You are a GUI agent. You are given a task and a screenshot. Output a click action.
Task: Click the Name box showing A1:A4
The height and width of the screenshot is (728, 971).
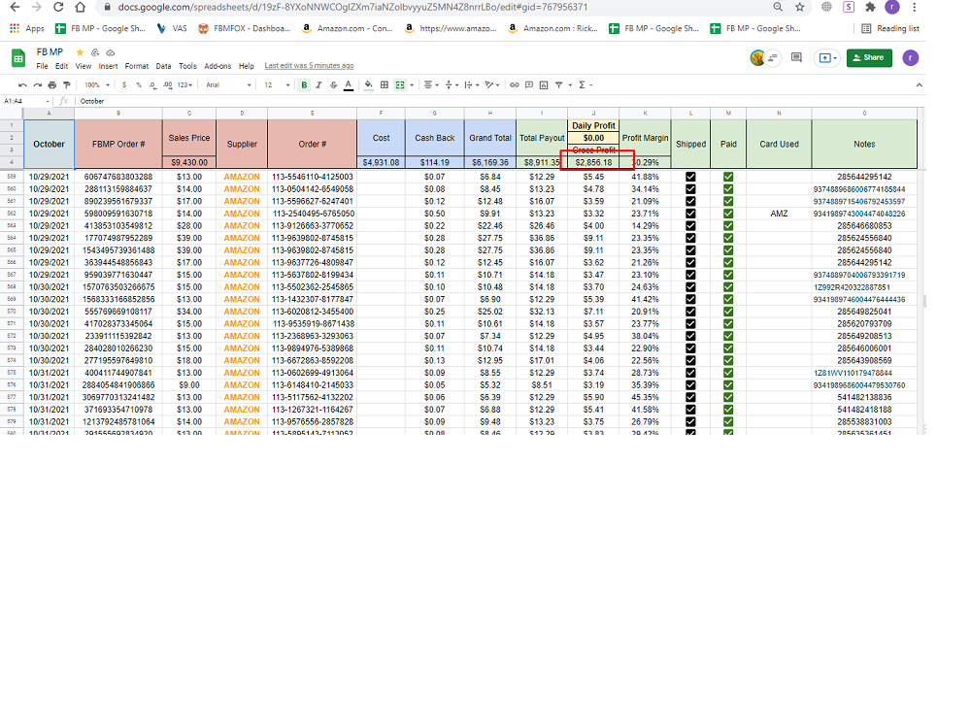26,101
